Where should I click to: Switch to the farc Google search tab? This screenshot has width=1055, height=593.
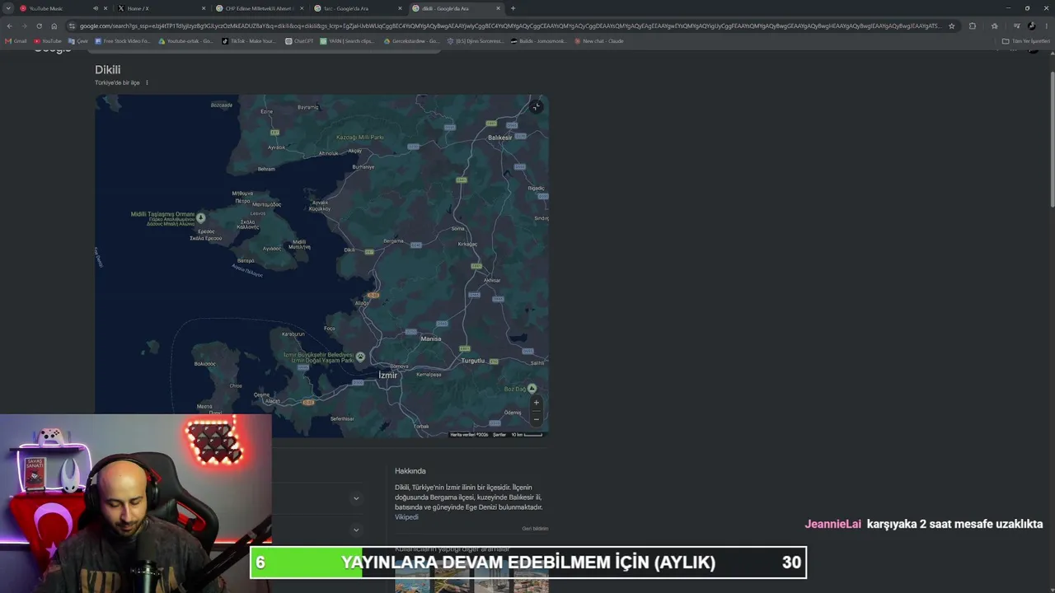357,8
